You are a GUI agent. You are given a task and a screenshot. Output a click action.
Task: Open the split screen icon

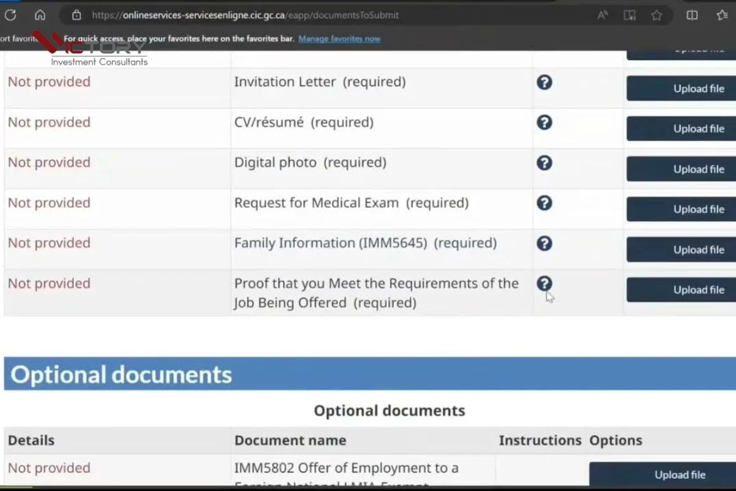692,15
